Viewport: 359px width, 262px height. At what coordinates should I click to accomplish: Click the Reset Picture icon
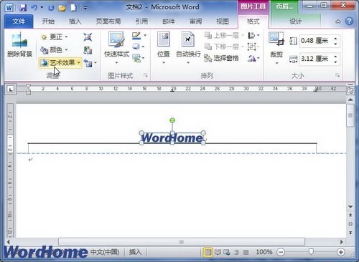(88, 63)
